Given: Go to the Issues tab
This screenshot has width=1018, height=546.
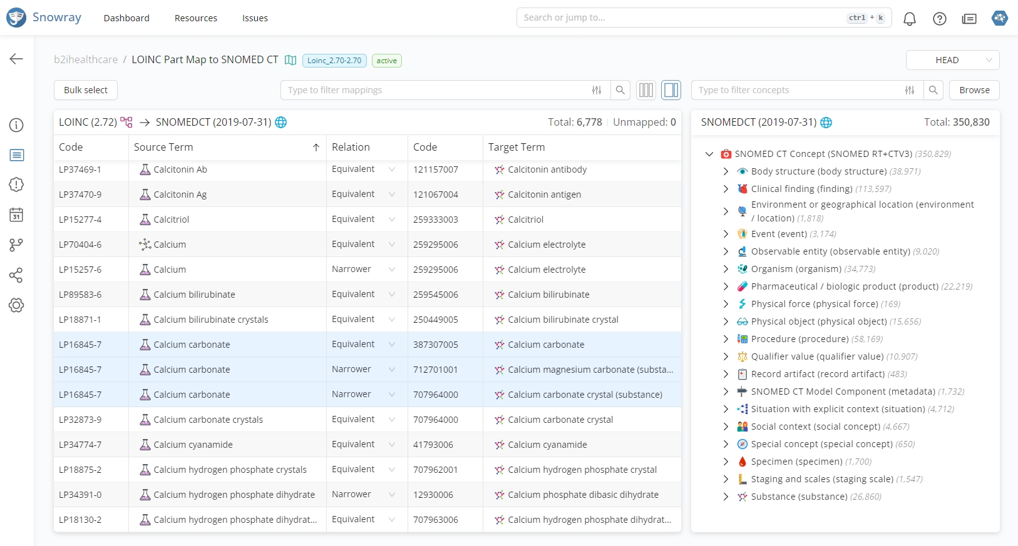Looking at the screenshot, I should click(255, 18).
